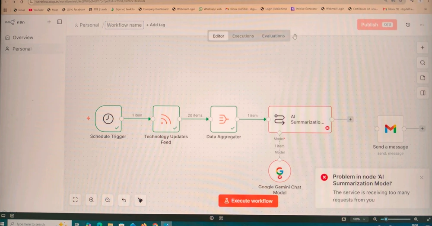Click the Chrome icon on taskbar
The width and height of the screenshot is (432, 226).
pos(155,224)
